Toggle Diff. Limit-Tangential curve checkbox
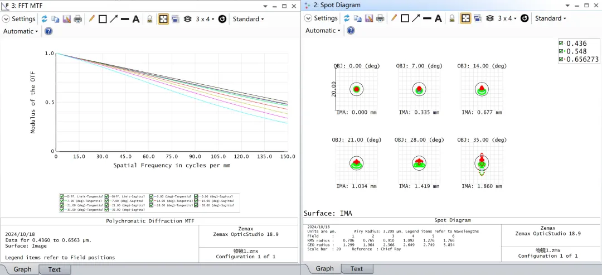This screenshot has width=602, height=275. click(x=62, y=196)
